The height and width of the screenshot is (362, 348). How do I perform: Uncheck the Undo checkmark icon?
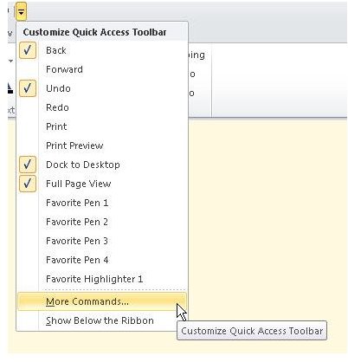pos(28,88)
